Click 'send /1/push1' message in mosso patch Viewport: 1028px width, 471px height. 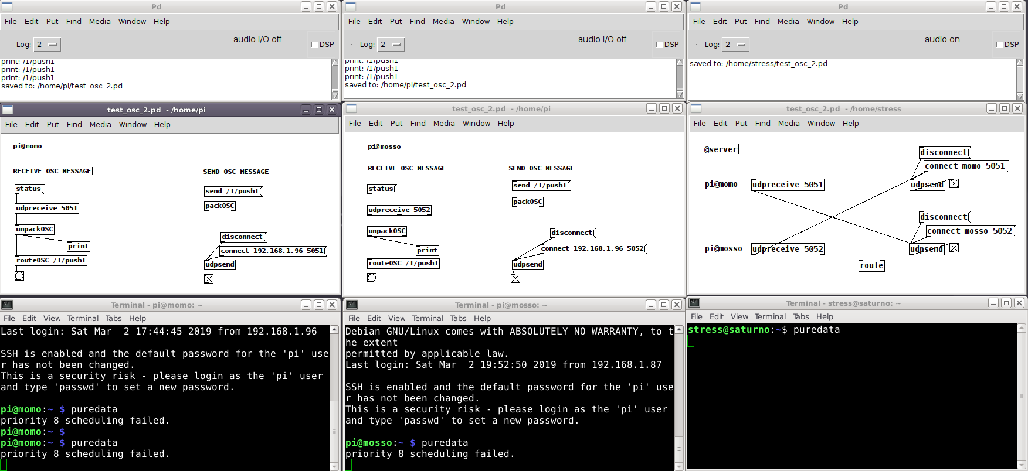tap(541, 185)
